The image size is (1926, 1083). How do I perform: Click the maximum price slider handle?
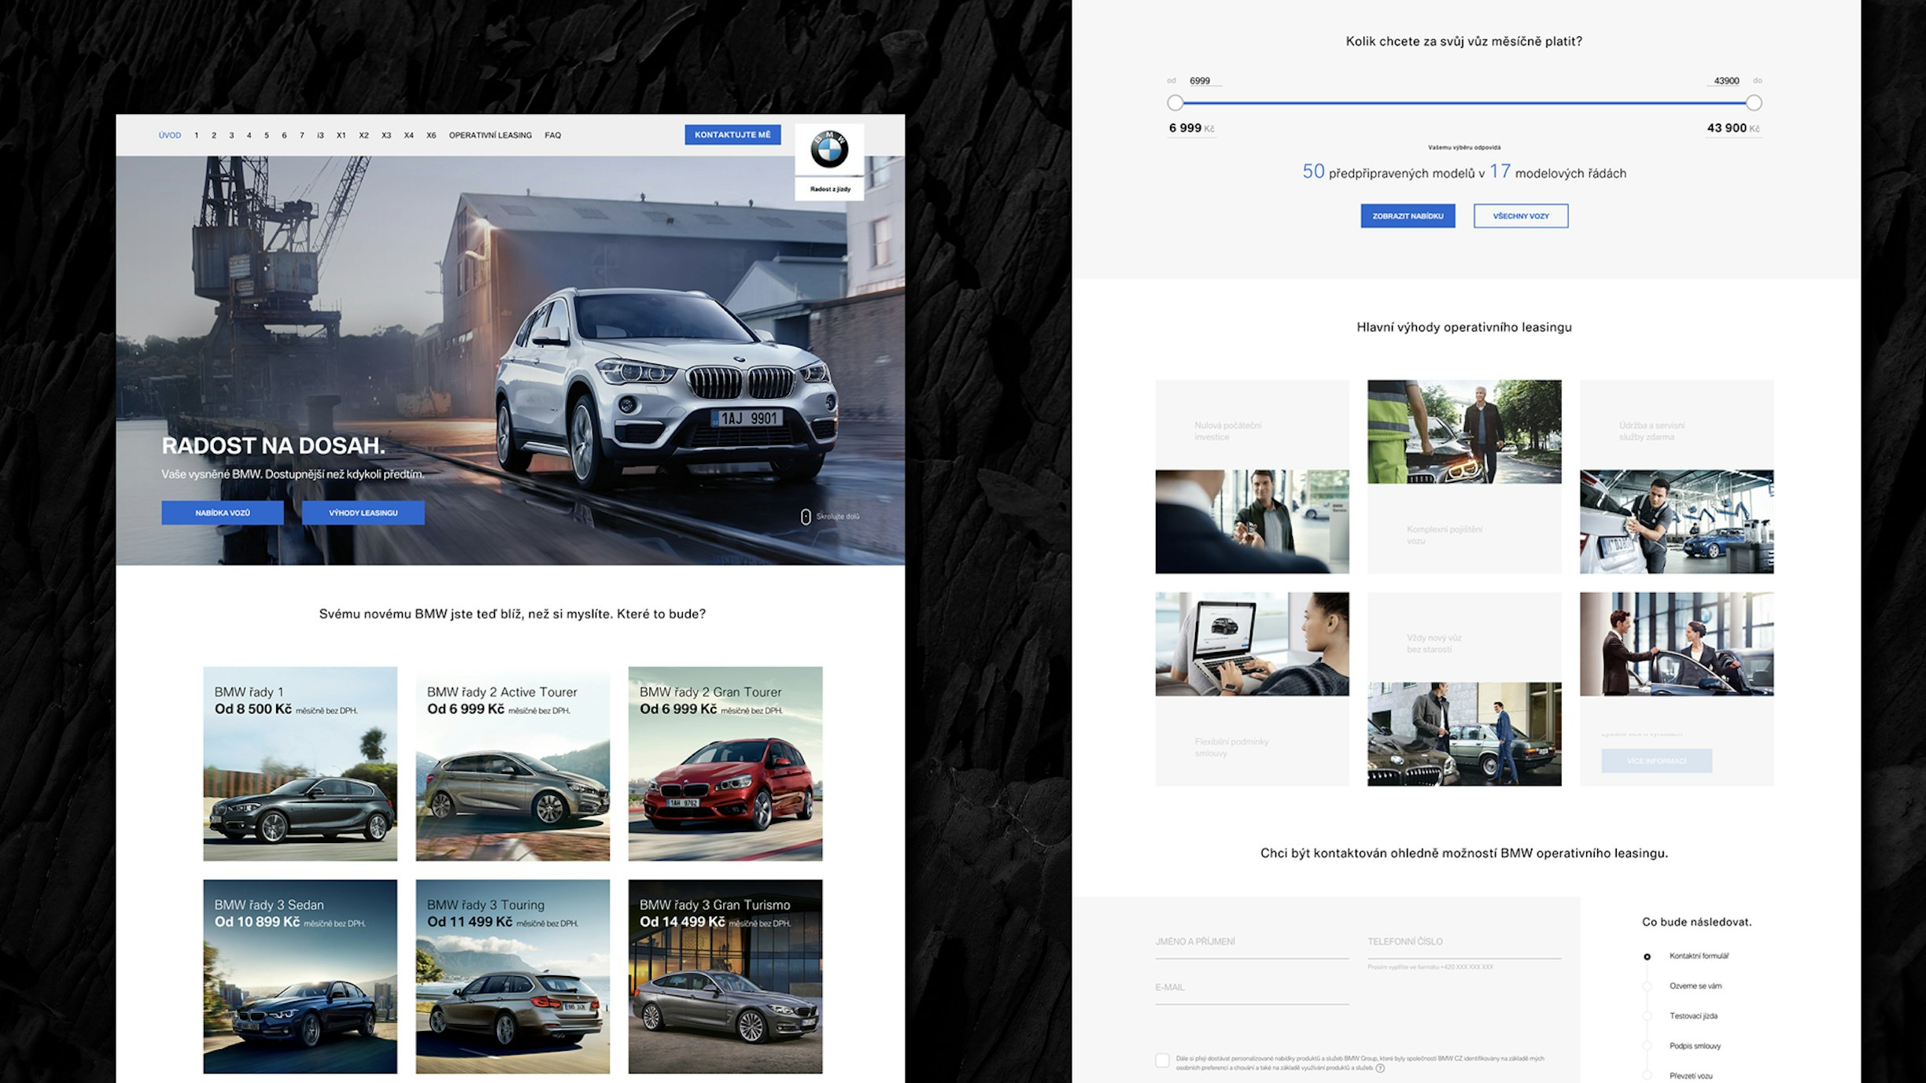coord(1754,103)
